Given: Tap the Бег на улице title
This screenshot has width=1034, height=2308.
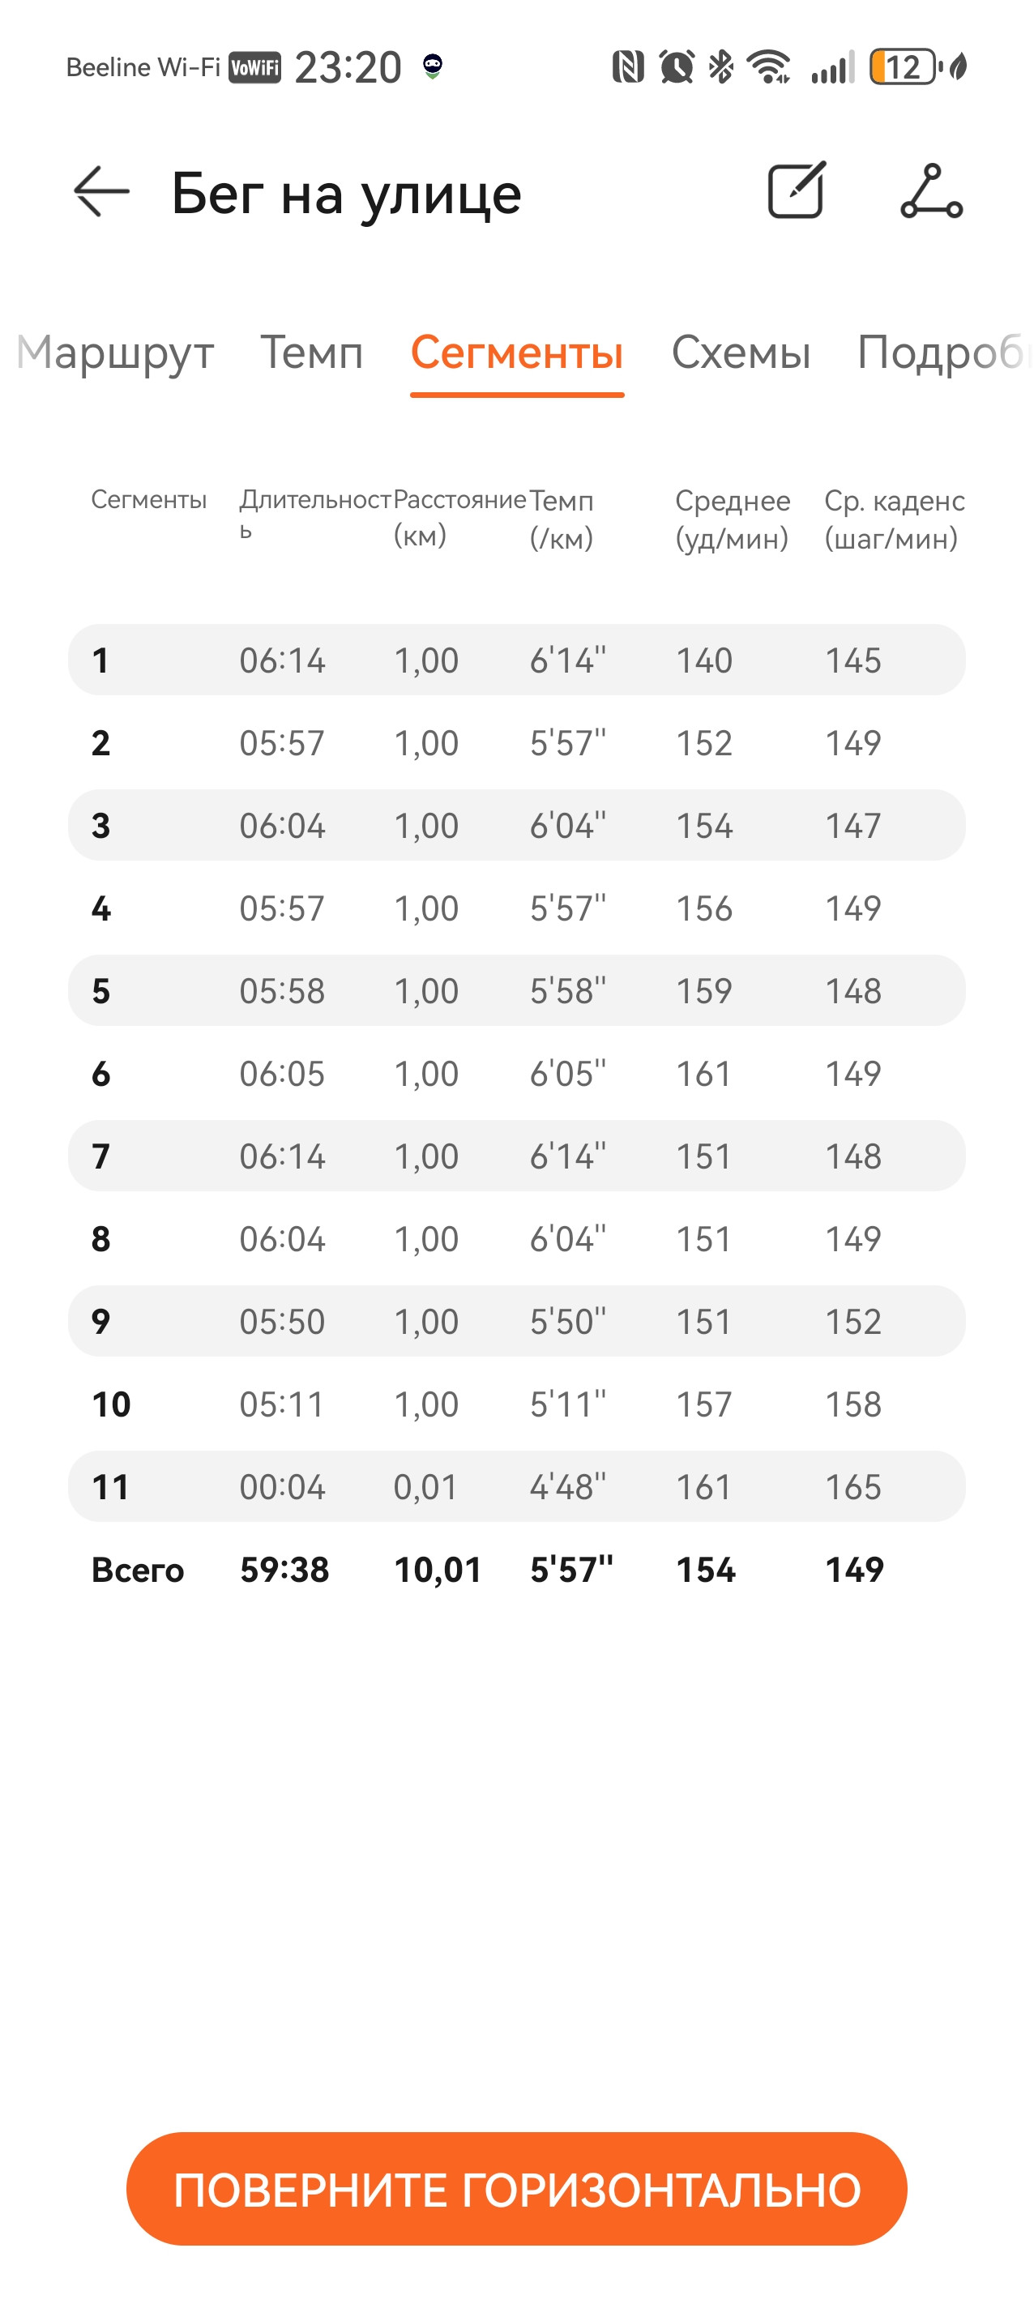Looking at the screenshot, I should [x=346, y=194].
